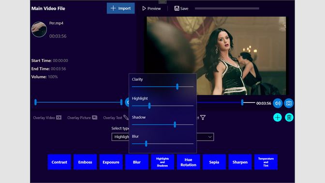Click the save progress bar
325x183 pixels.
point(227,9)
